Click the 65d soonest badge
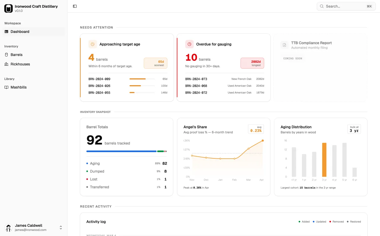Screen dimensions: 380x236 pos(156,63)
